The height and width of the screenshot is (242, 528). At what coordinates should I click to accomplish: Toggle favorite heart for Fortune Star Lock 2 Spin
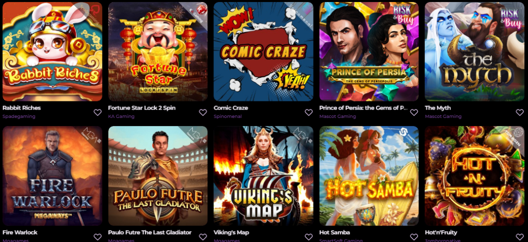203,112
